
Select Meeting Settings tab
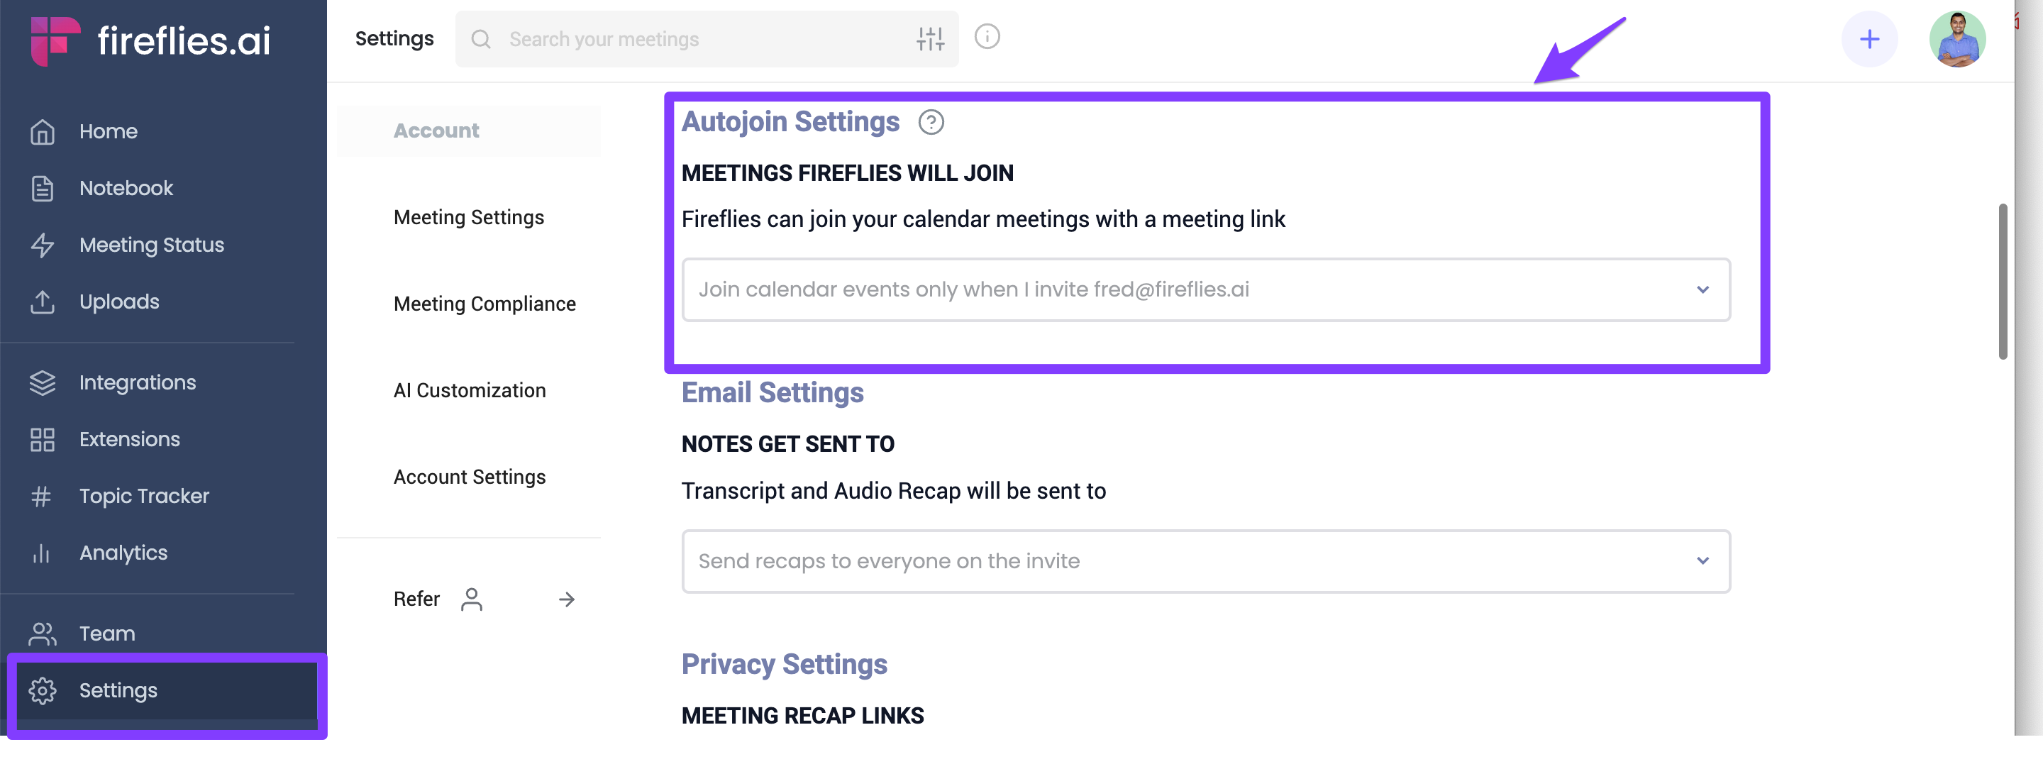(x=469, y=217)
